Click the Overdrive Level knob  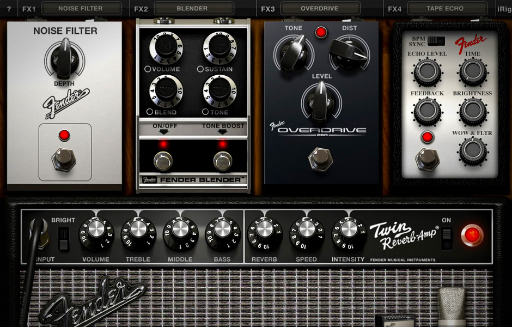tap(321, 101)
